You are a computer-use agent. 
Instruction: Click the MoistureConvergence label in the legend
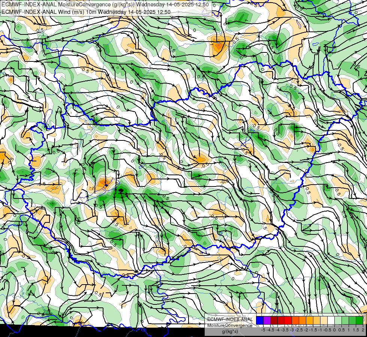click(x=230, y=325)
